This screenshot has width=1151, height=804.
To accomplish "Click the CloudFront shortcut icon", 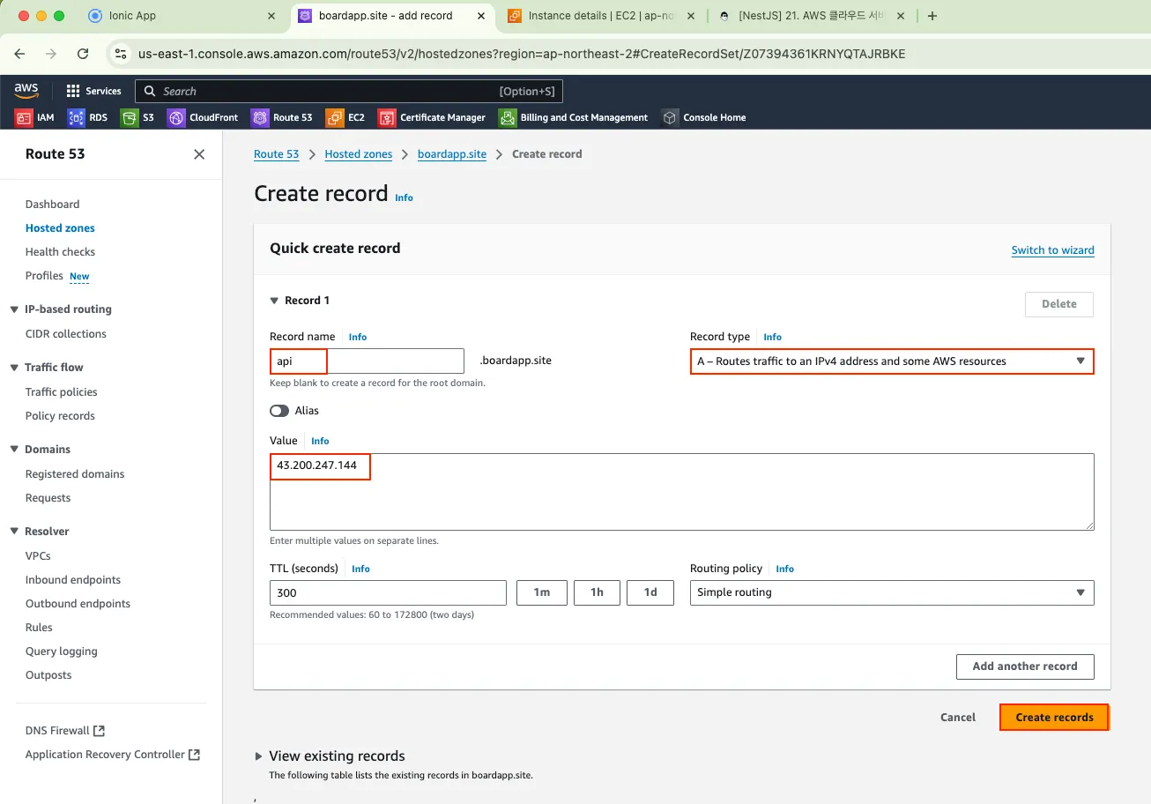I will (x=176, y=117).
